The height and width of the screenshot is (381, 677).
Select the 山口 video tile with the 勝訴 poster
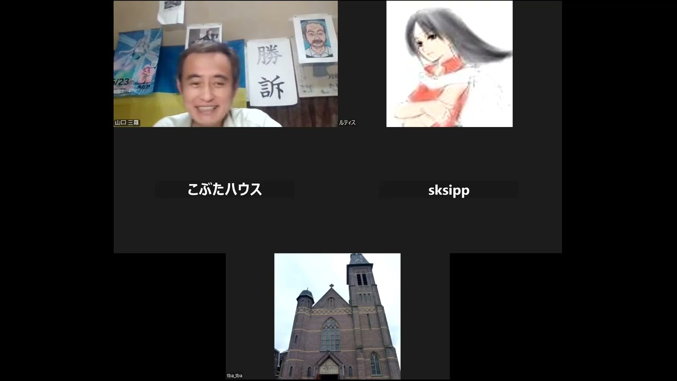click(225, 63)
